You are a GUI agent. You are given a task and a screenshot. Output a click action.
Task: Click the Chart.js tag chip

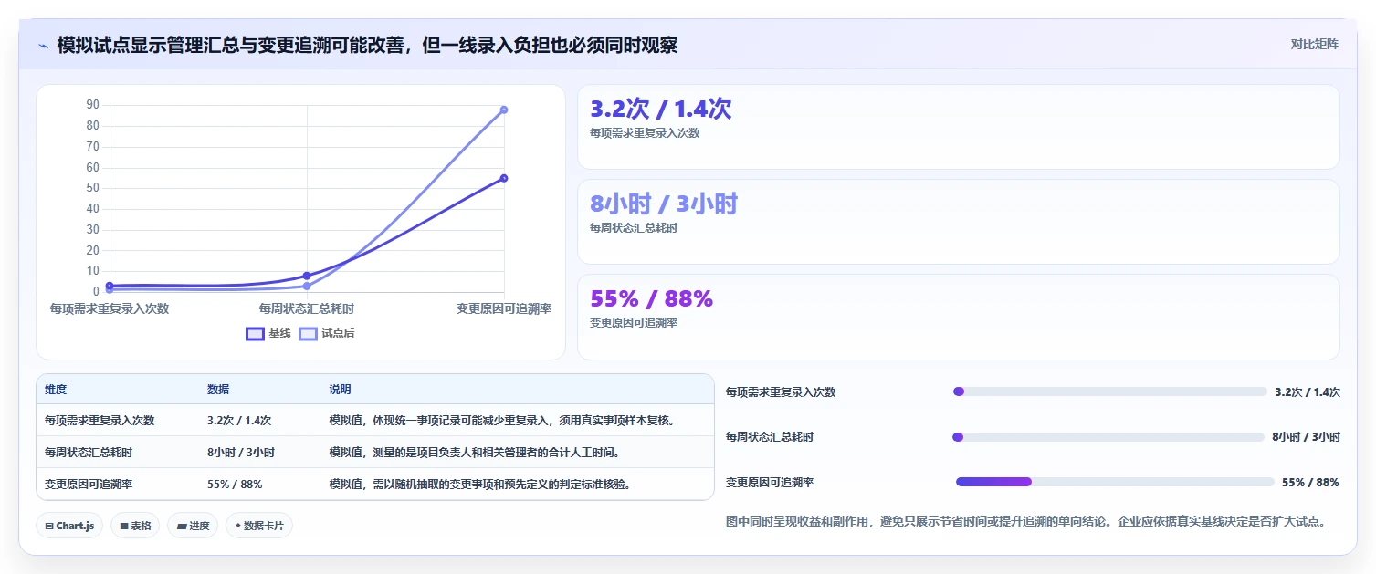click(x=69, y=526)
